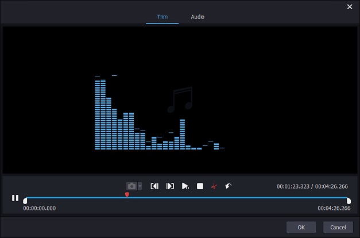
Task: Click start time 00:00:00.000 label
Action: coord(40,208)
